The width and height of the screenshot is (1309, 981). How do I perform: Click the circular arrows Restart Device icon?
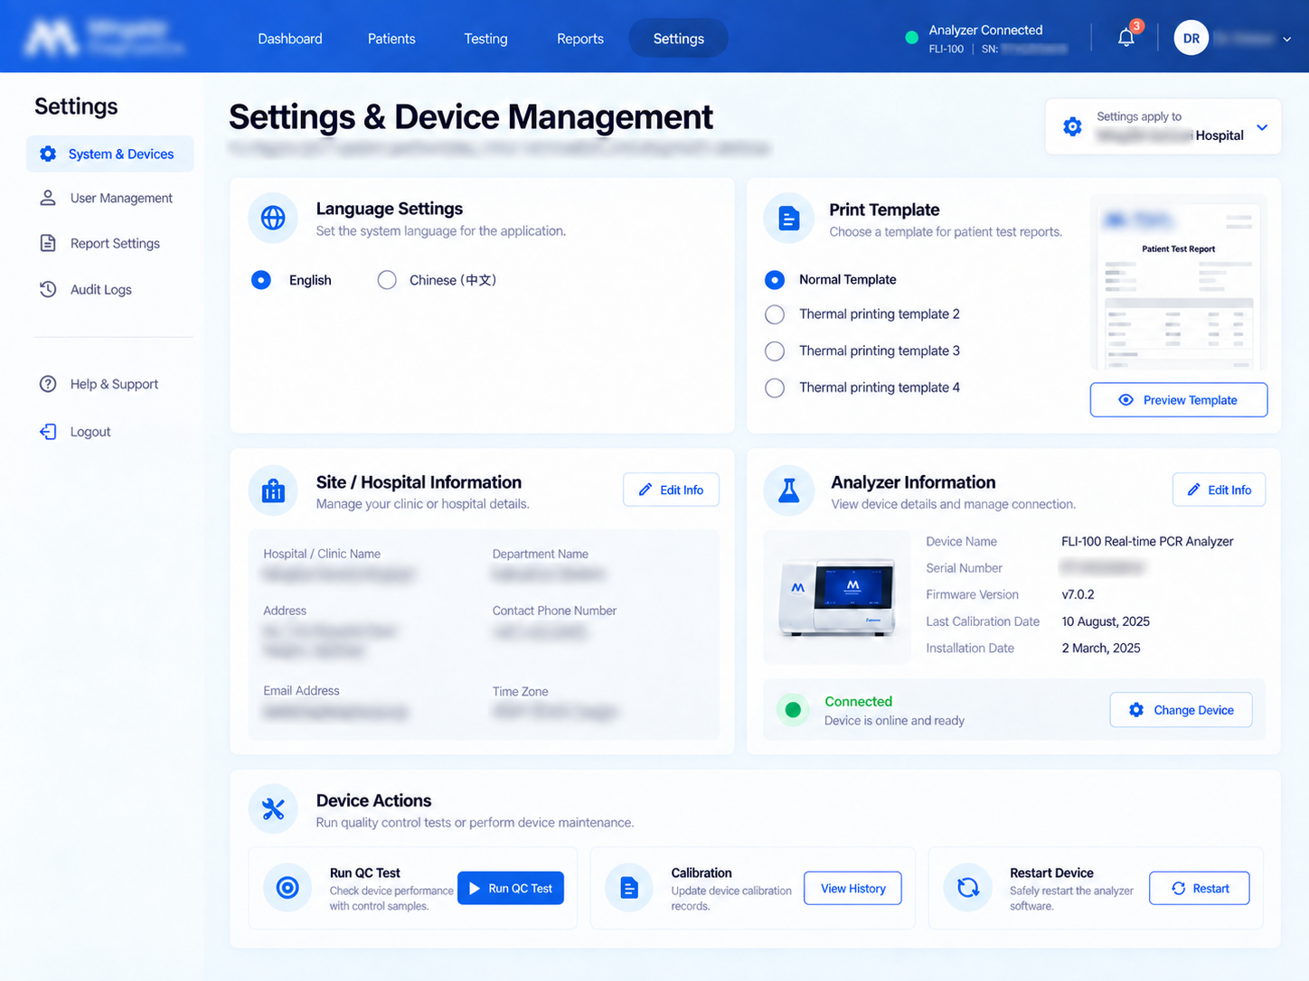(x=968, y=888)
